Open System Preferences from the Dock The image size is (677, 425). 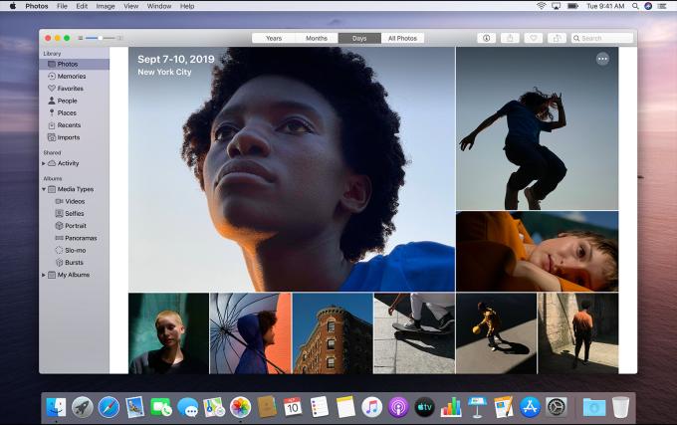557,407
